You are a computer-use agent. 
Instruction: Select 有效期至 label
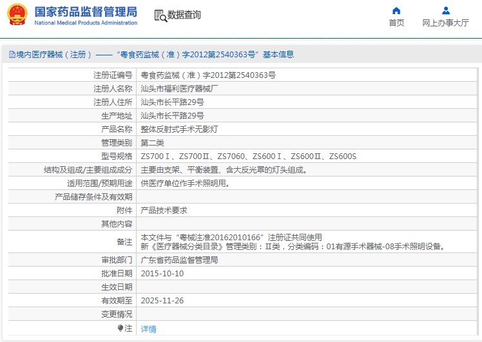[117, 301]
